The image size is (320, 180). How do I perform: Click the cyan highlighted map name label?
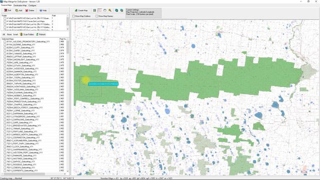(x=103, y=84)
